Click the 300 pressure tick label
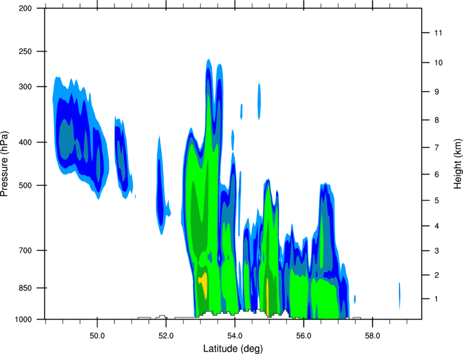Image resolution: width=463 pixels, height=354 pixels. pyautogui.click(x=25, y=87)
